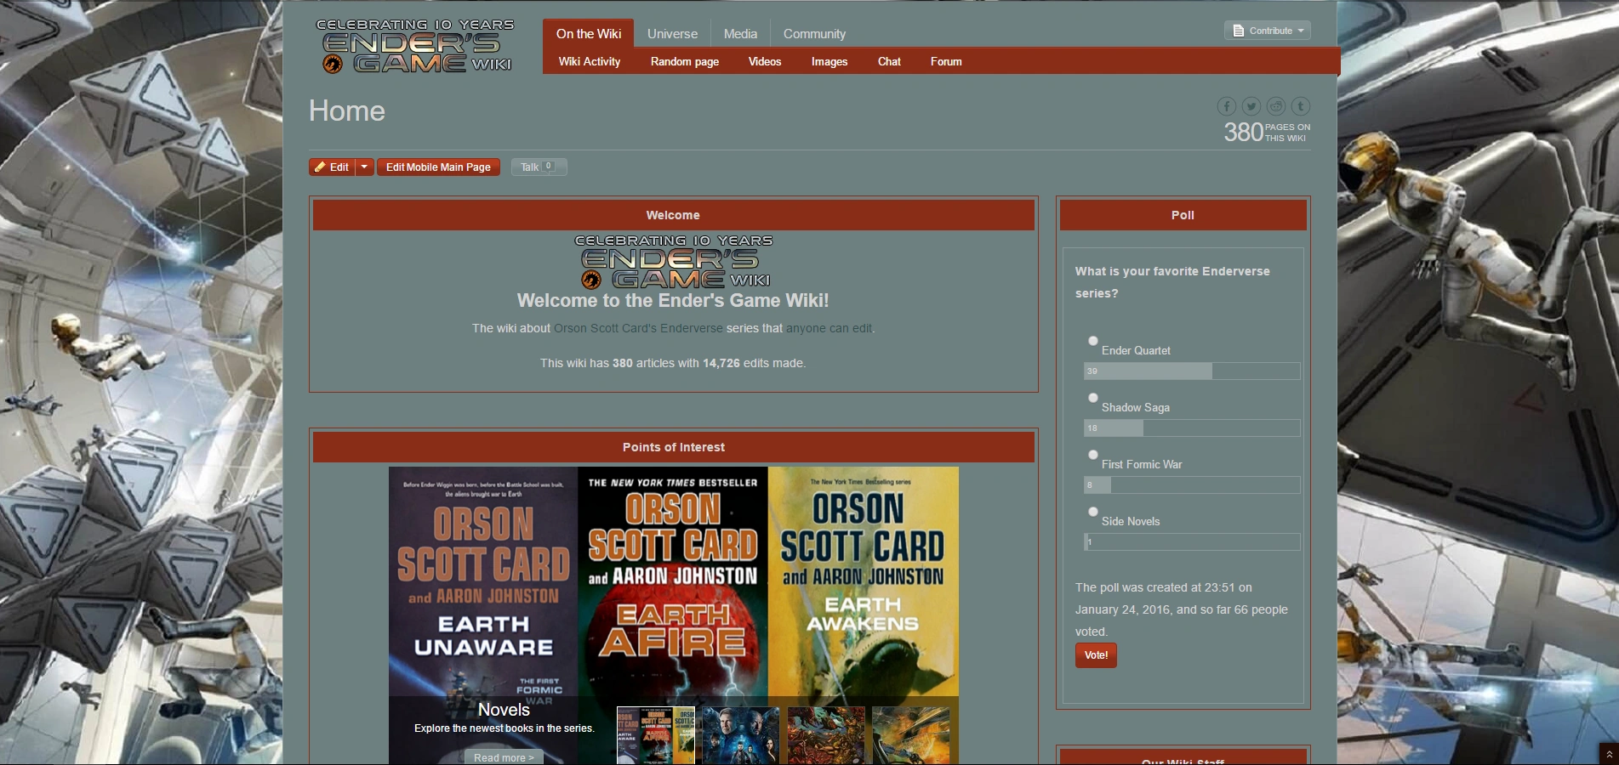Screen dimensions: 1619x765
Task: Select the red comic art slider thumbnail
Action: [x=826, y=736]
